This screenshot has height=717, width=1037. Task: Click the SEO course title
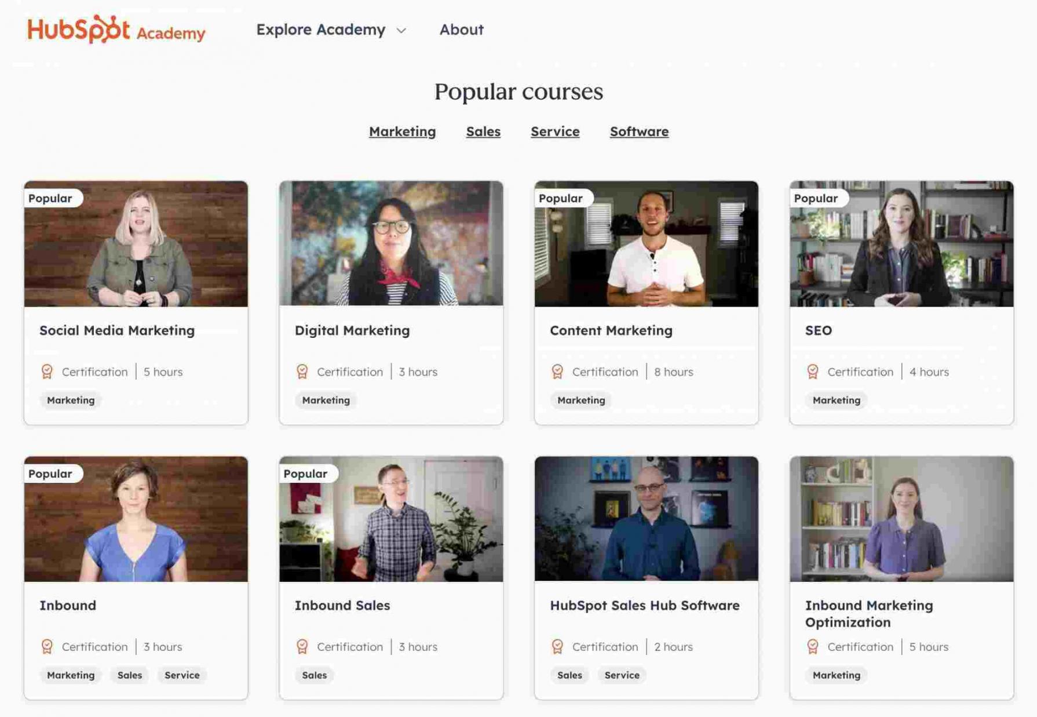point(819,330)
